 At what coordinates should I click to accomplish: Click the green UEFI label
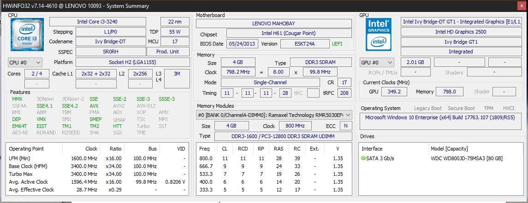coord(337,44)
